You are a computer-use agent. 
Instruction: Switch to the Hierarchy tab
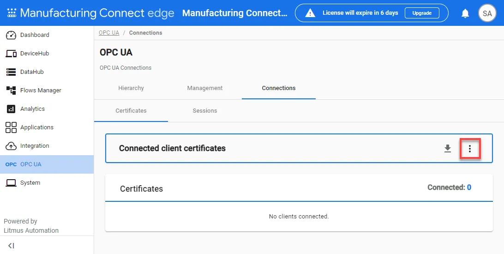pyautogui.click(x=131, y=88)
